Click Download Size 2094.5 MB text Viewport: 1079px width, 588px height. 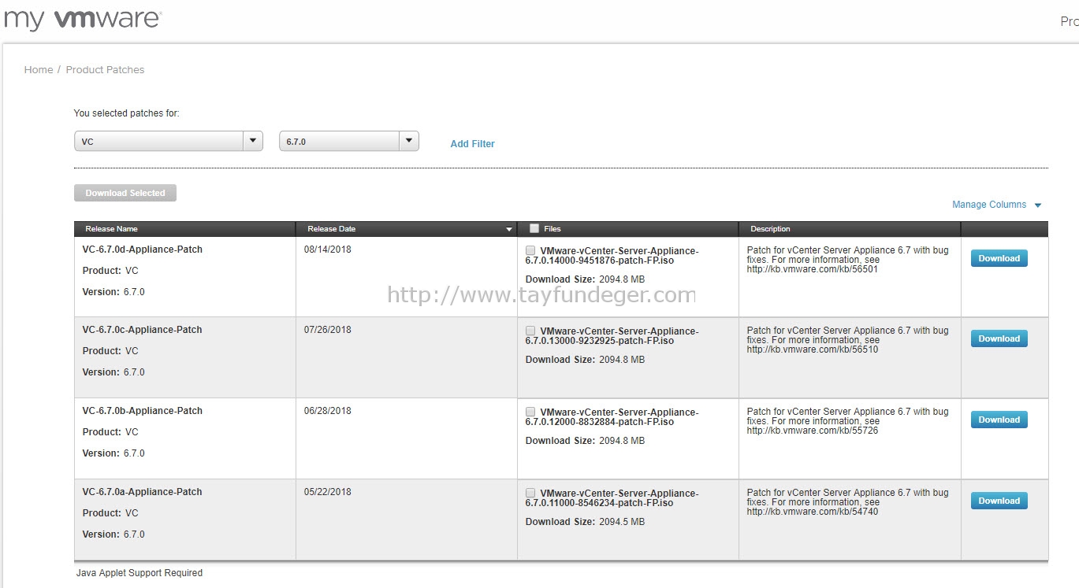[585, 522]
